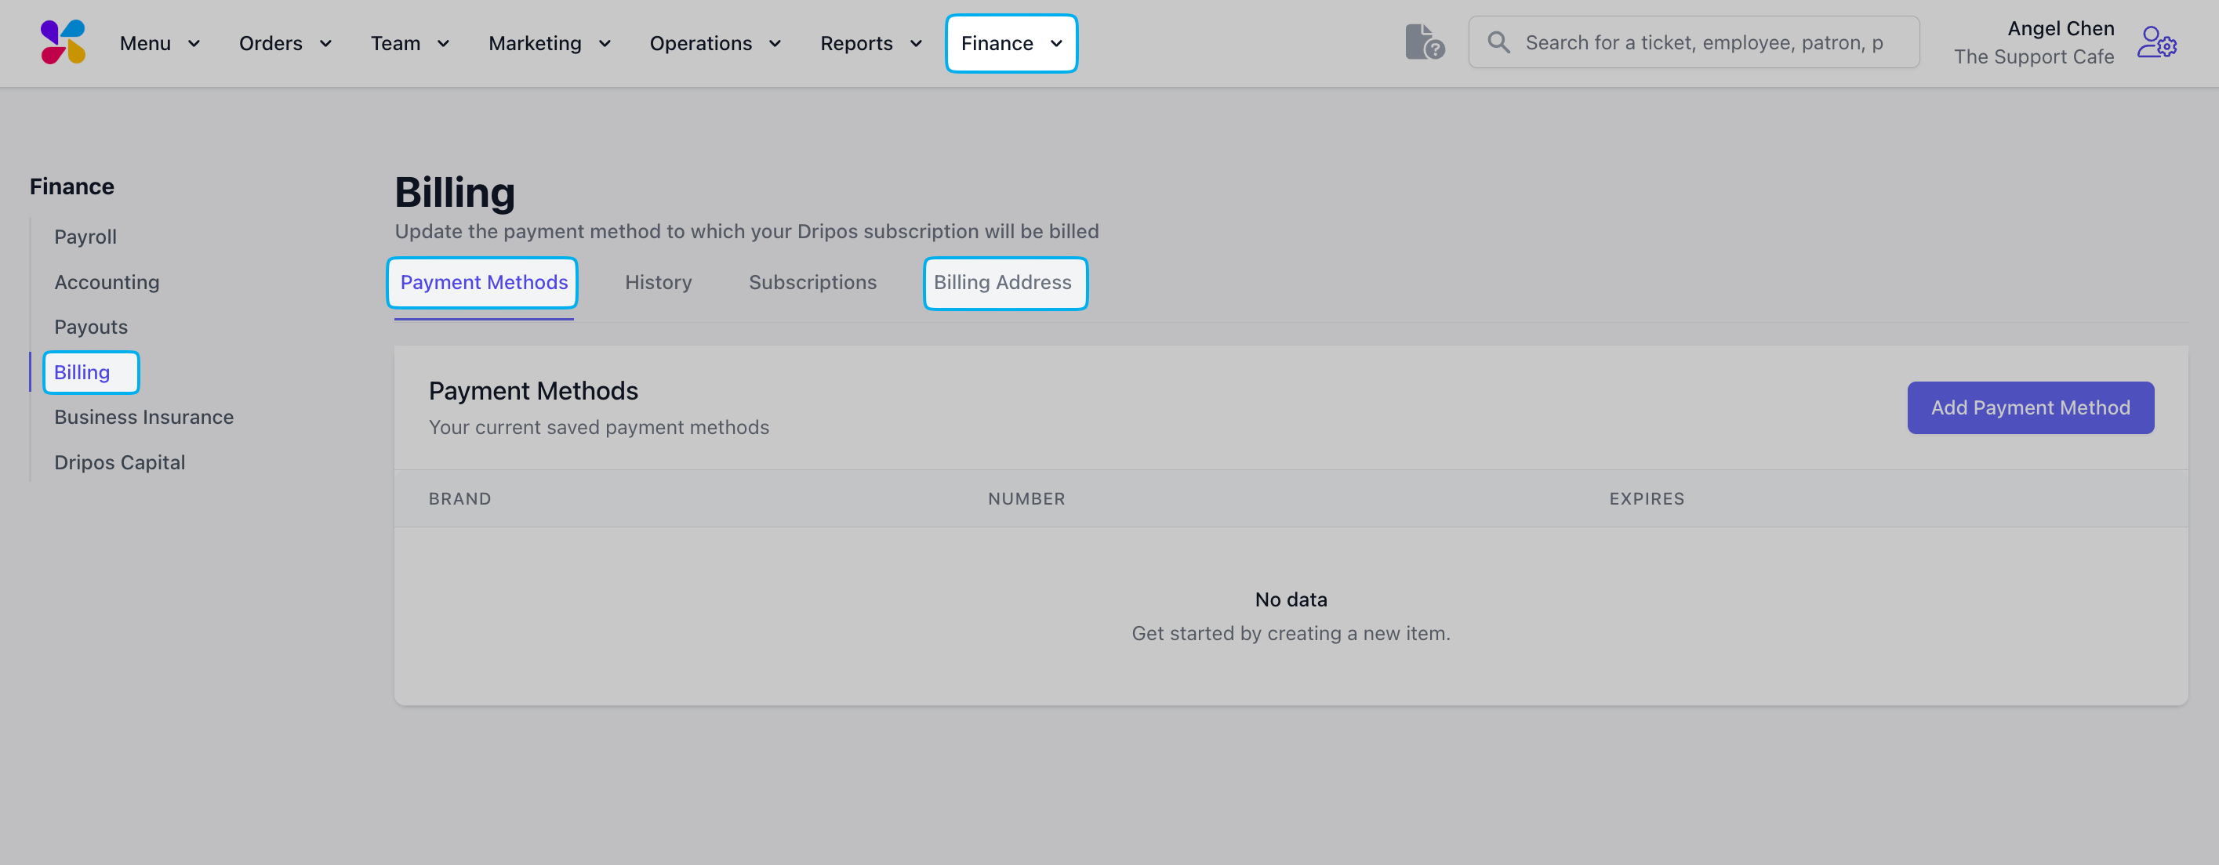This screenshot has height=865, width=2219.
Task: Open the Marketing dropdown menu
Action: coord(550,43)
